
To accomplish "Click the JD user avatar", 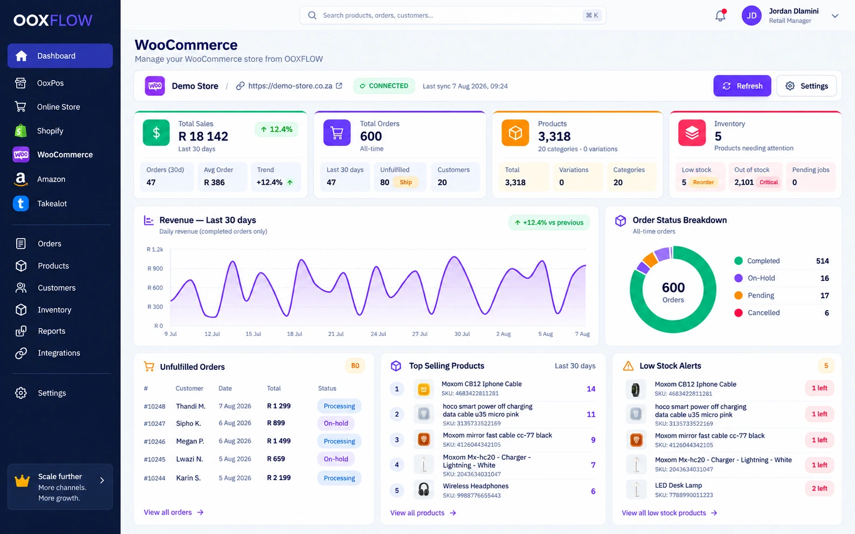I will [x=751, y=16].
